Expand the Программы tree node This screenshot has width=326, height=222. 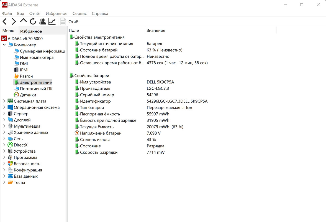4,157
